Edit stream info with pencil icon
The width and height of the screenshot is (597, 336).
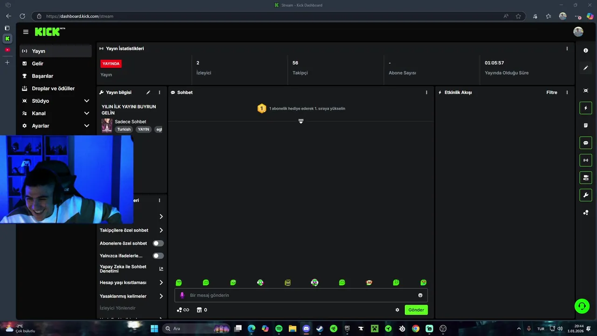point(148,92)
